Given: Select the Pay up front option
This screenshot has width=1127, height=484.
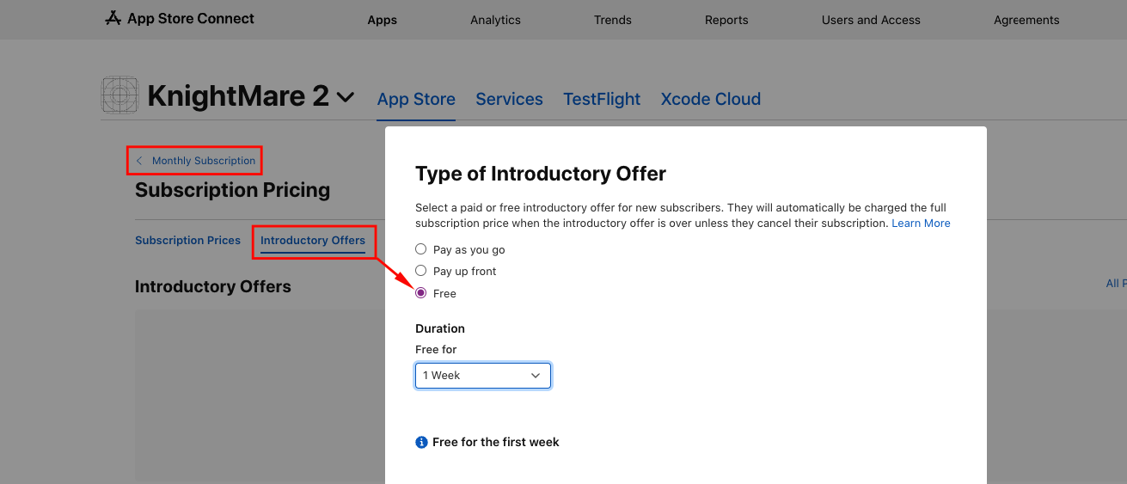Looking at the screenshot, I should [x=420, y=271].
